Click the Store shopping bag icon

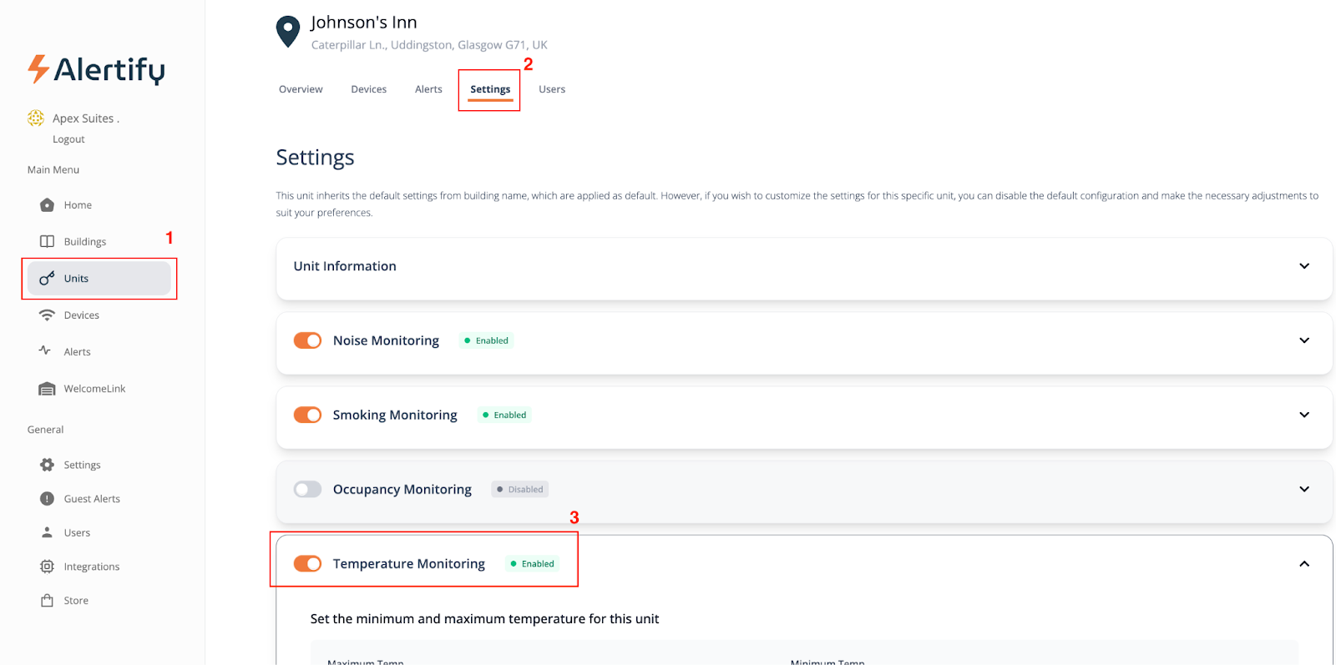[48, 601]
